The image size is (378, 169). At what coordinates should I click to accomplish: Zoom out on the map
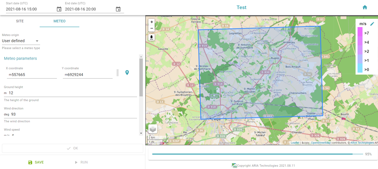[x=151, y=29]
